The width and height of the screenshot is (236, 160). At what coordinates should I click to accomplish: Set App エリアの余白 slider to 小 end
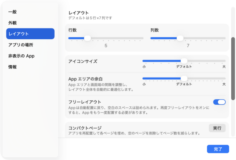click(143, 78)
